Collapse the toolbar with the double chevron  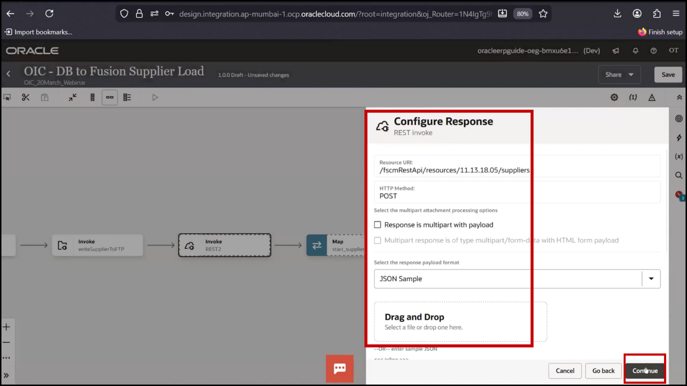click(x=679, y=97)
